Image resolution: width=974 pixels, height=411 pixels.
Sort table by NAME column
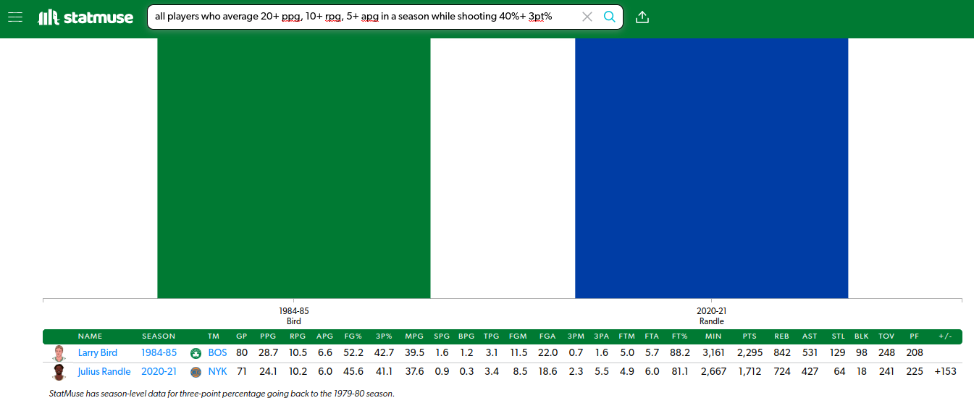click(x=91, y=336)
